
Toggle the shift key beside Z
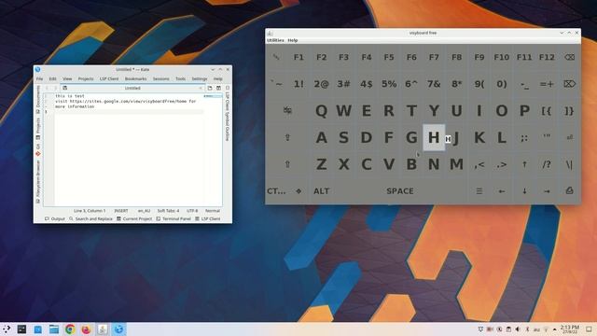point(287,164)
